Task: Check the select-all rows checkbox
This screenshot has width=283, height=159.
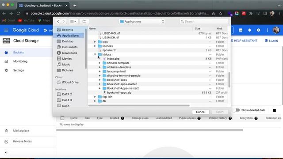Action: pyautogui.click(x=62, y=118)
